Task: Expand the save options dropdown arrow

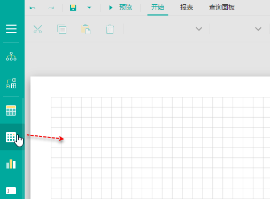Action: pyautogui.click(x=89, y=7)
